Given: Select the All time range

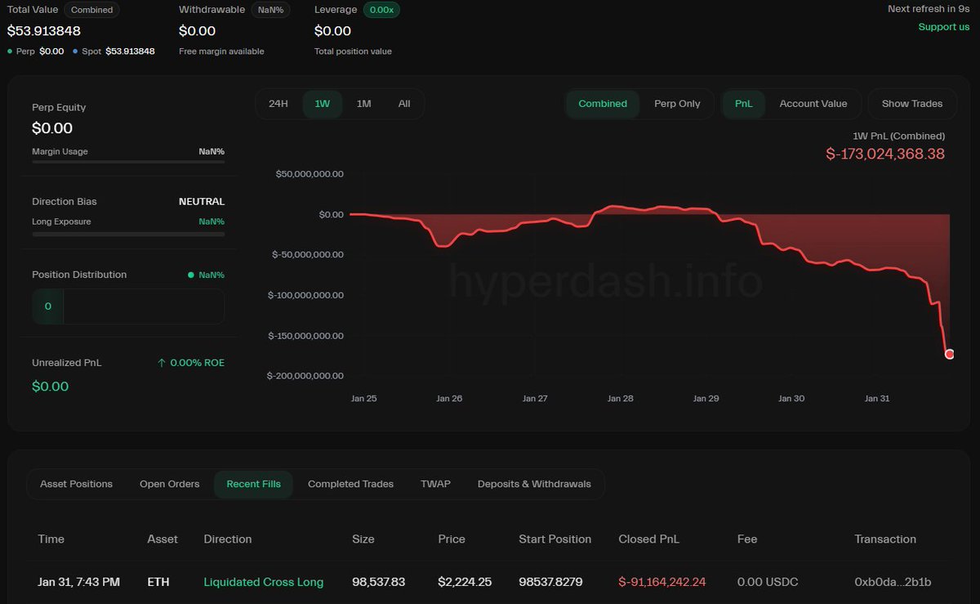Looking at the screenshot, I should [404, 104].
